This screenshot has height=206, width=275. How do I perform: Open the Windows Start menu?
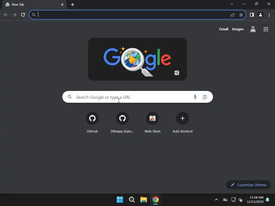click(x=120, y=200)
